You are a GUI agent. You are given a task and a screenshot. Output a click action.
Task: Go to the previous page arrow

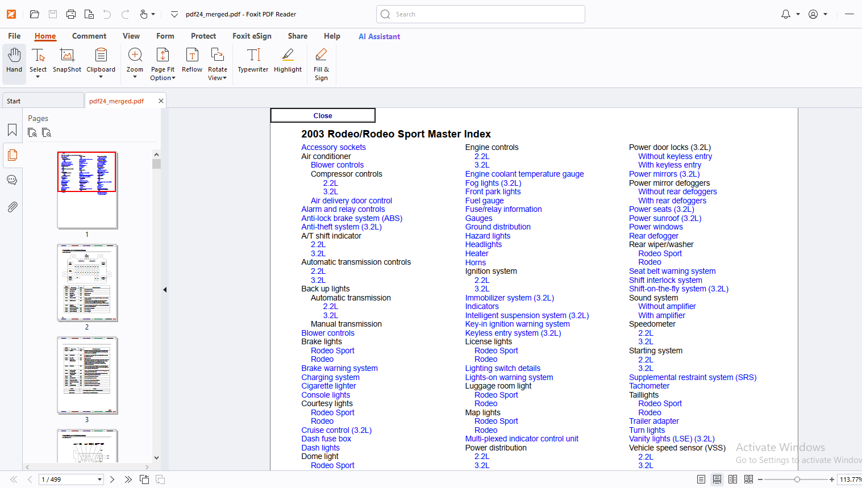[30, 479]
